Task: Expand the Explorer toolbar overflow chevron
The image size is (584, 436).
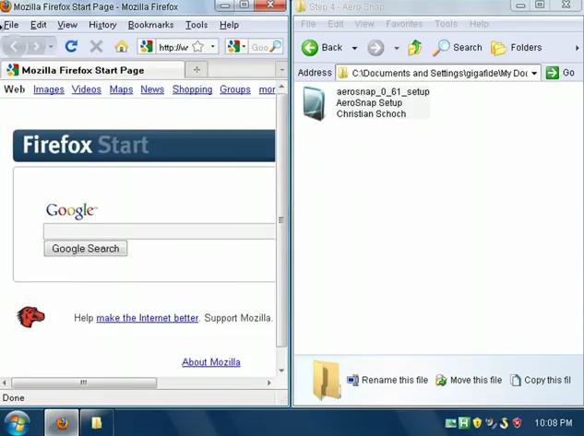Action: coord(577,48)
